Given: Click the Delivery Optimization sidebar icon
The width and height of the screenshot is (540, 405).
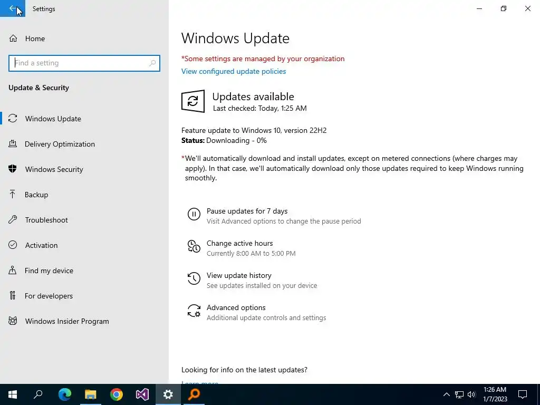Looking at the screenshot, I should tap(13, 144).
